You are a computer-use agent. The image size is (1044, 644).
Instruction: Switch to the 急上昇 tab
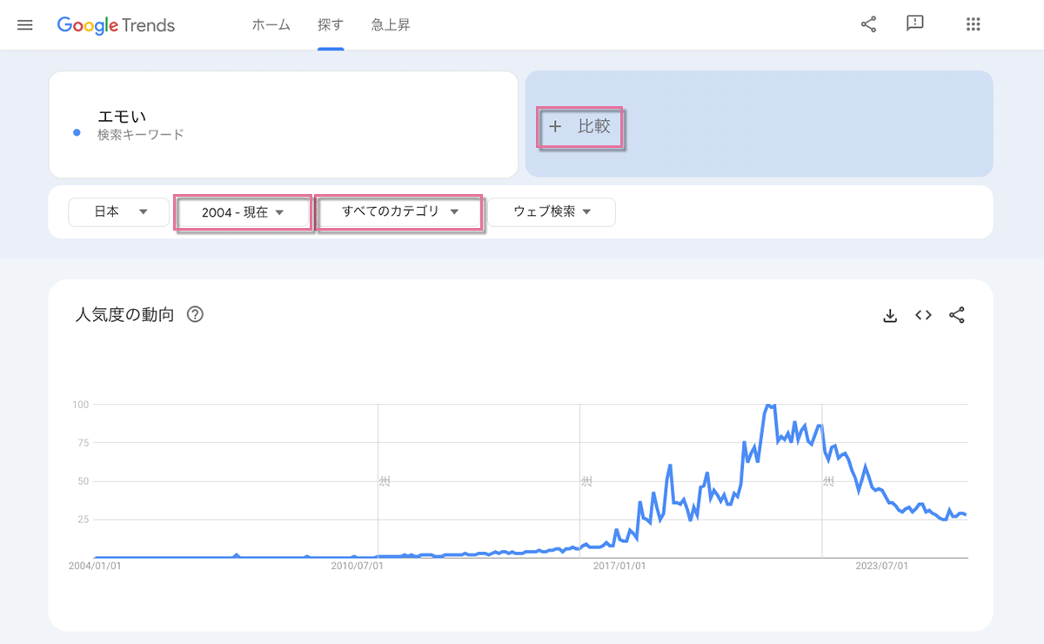coord(390,25)
